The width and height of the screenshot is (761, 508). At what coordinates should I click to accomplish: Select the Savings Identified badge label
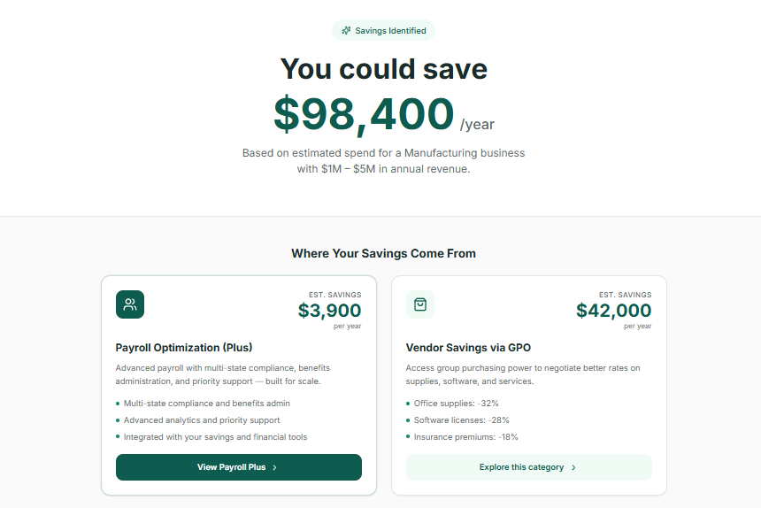(390, 31)
